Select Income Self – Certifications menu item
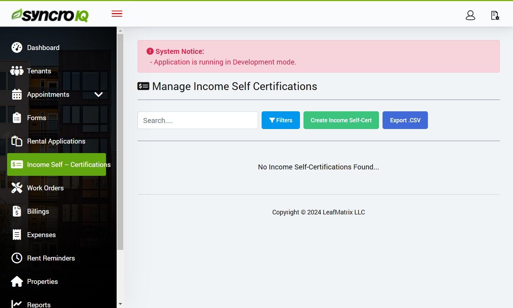This screenshot has height=308, width=513. 56,164
